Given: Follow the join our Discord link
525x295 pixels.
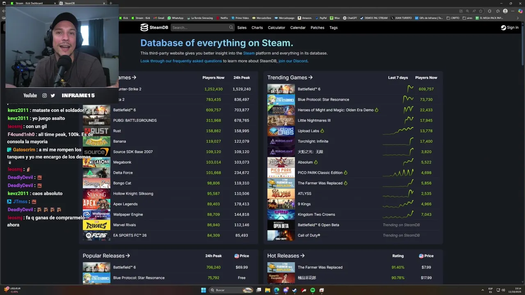Looking at the screenshot, I should coord(293,61).
